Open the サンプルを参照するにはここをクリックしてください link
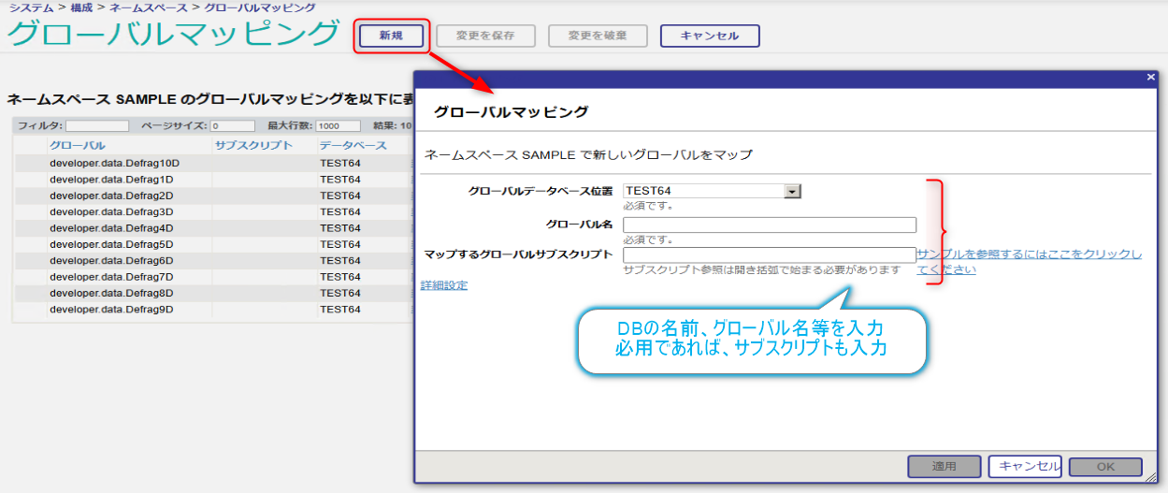Screen dimensions: 1168x493 (x=1029, y=262)
